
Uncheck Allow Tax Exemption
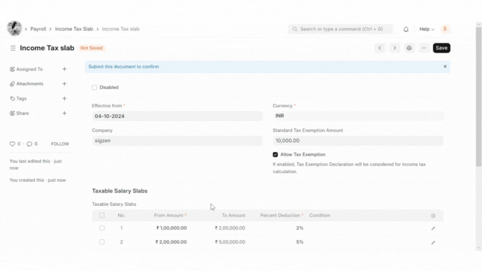(276, 154)
